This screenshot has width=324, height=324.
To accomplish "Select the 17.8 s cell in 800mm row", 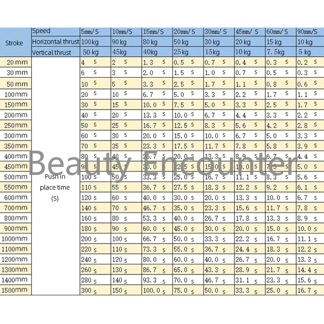I will [249, 218].
